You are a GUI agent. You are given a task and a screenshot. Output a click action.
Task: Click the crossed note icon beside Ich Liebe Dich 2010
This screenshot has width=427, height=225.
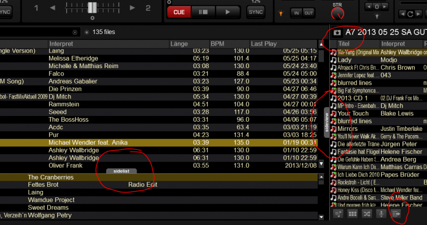coord(334,174)
